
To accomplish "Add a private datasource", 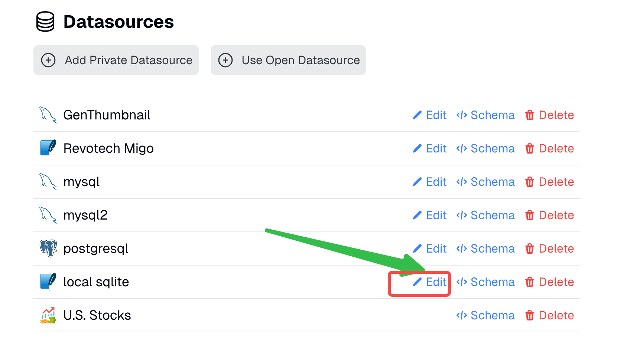I will (116, 60).
